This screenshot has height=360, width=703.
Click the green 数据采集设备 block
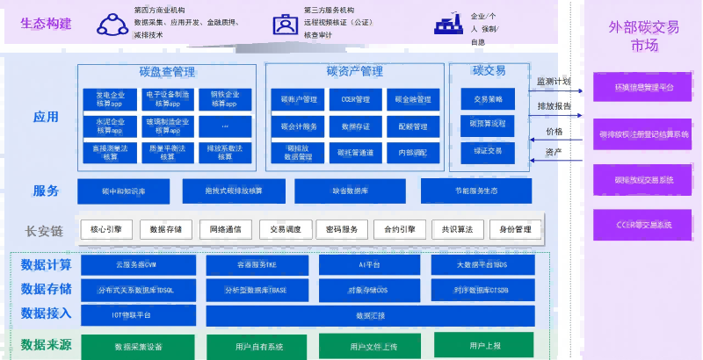138,347
